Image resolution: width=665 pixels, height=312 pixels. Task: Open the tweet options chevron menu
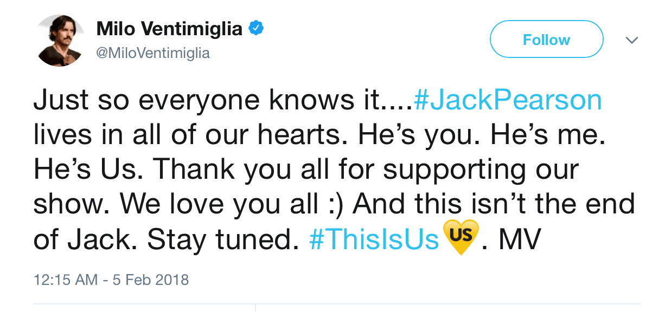[632, 40]
